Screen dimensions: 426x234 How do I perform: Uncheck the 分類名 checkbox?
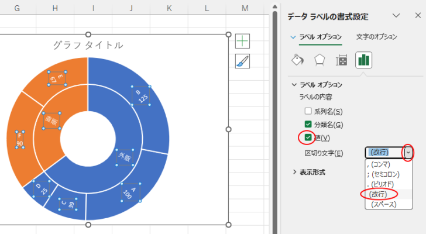[308, 124]
